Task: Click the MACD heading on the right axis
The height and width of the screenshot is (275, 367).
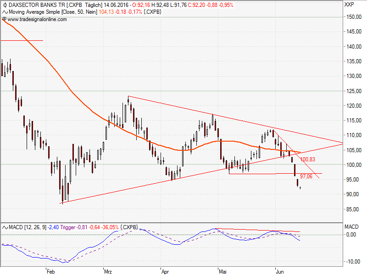Action: tap(351, 227)
